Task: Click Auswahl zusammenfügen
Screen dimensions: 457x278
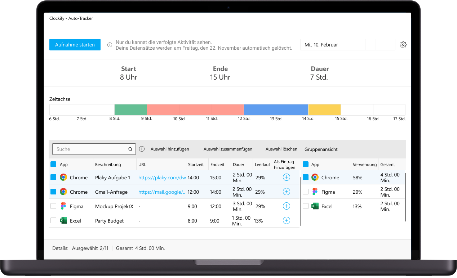Action: point(228,149)
